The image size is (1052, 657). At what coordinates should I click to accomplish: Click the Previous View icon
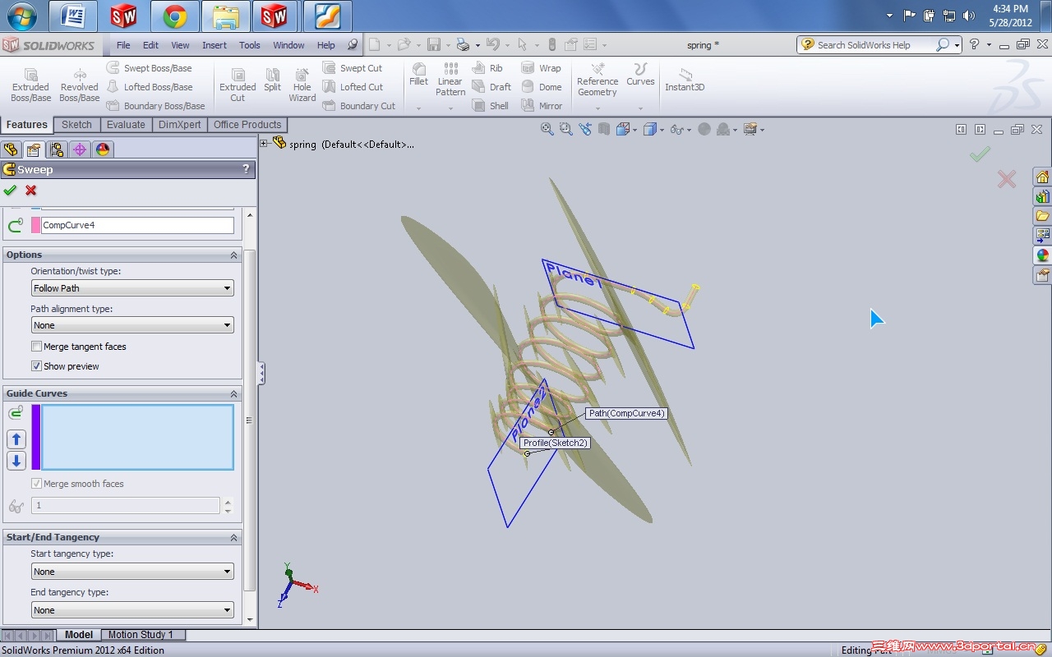pos(585,129)
